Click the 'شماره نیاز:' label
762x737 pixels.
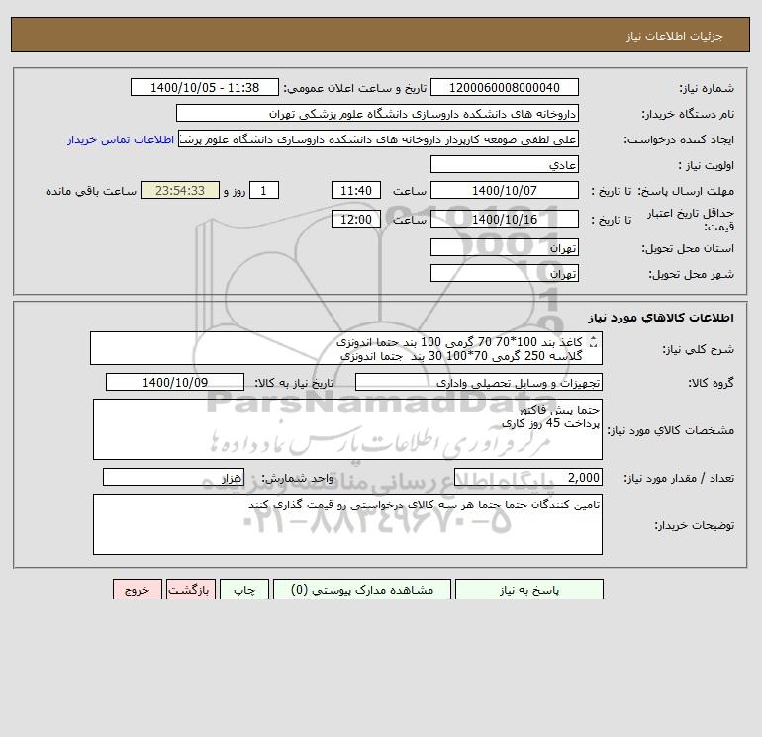[707, 88]
